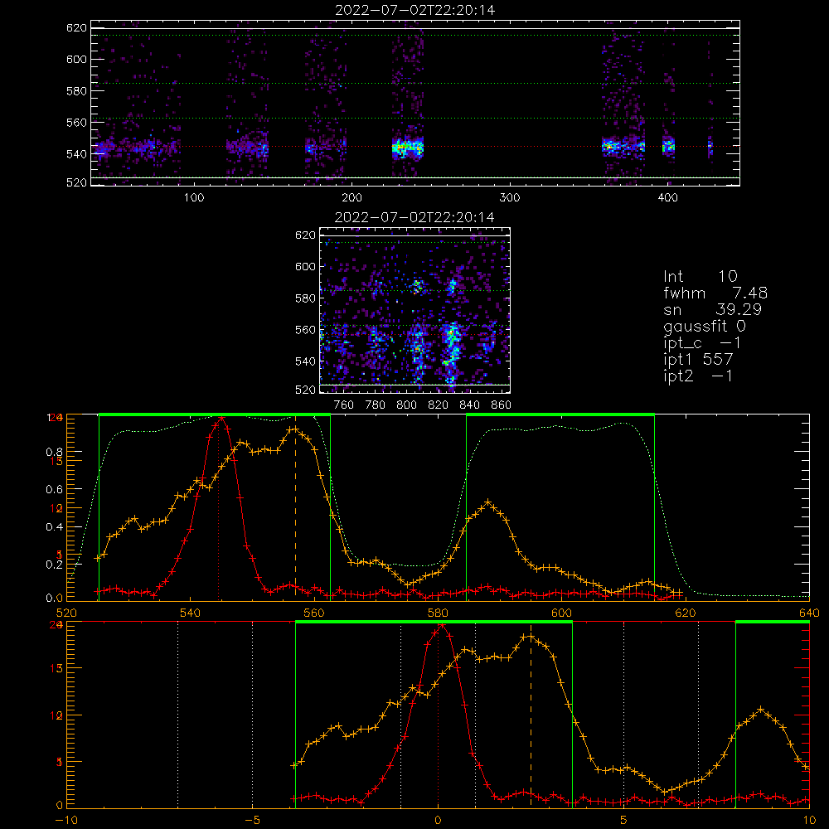829x829 pixels.
Task: Select the 'ipt2 -1' parameter readout
Action: point(698,376)
